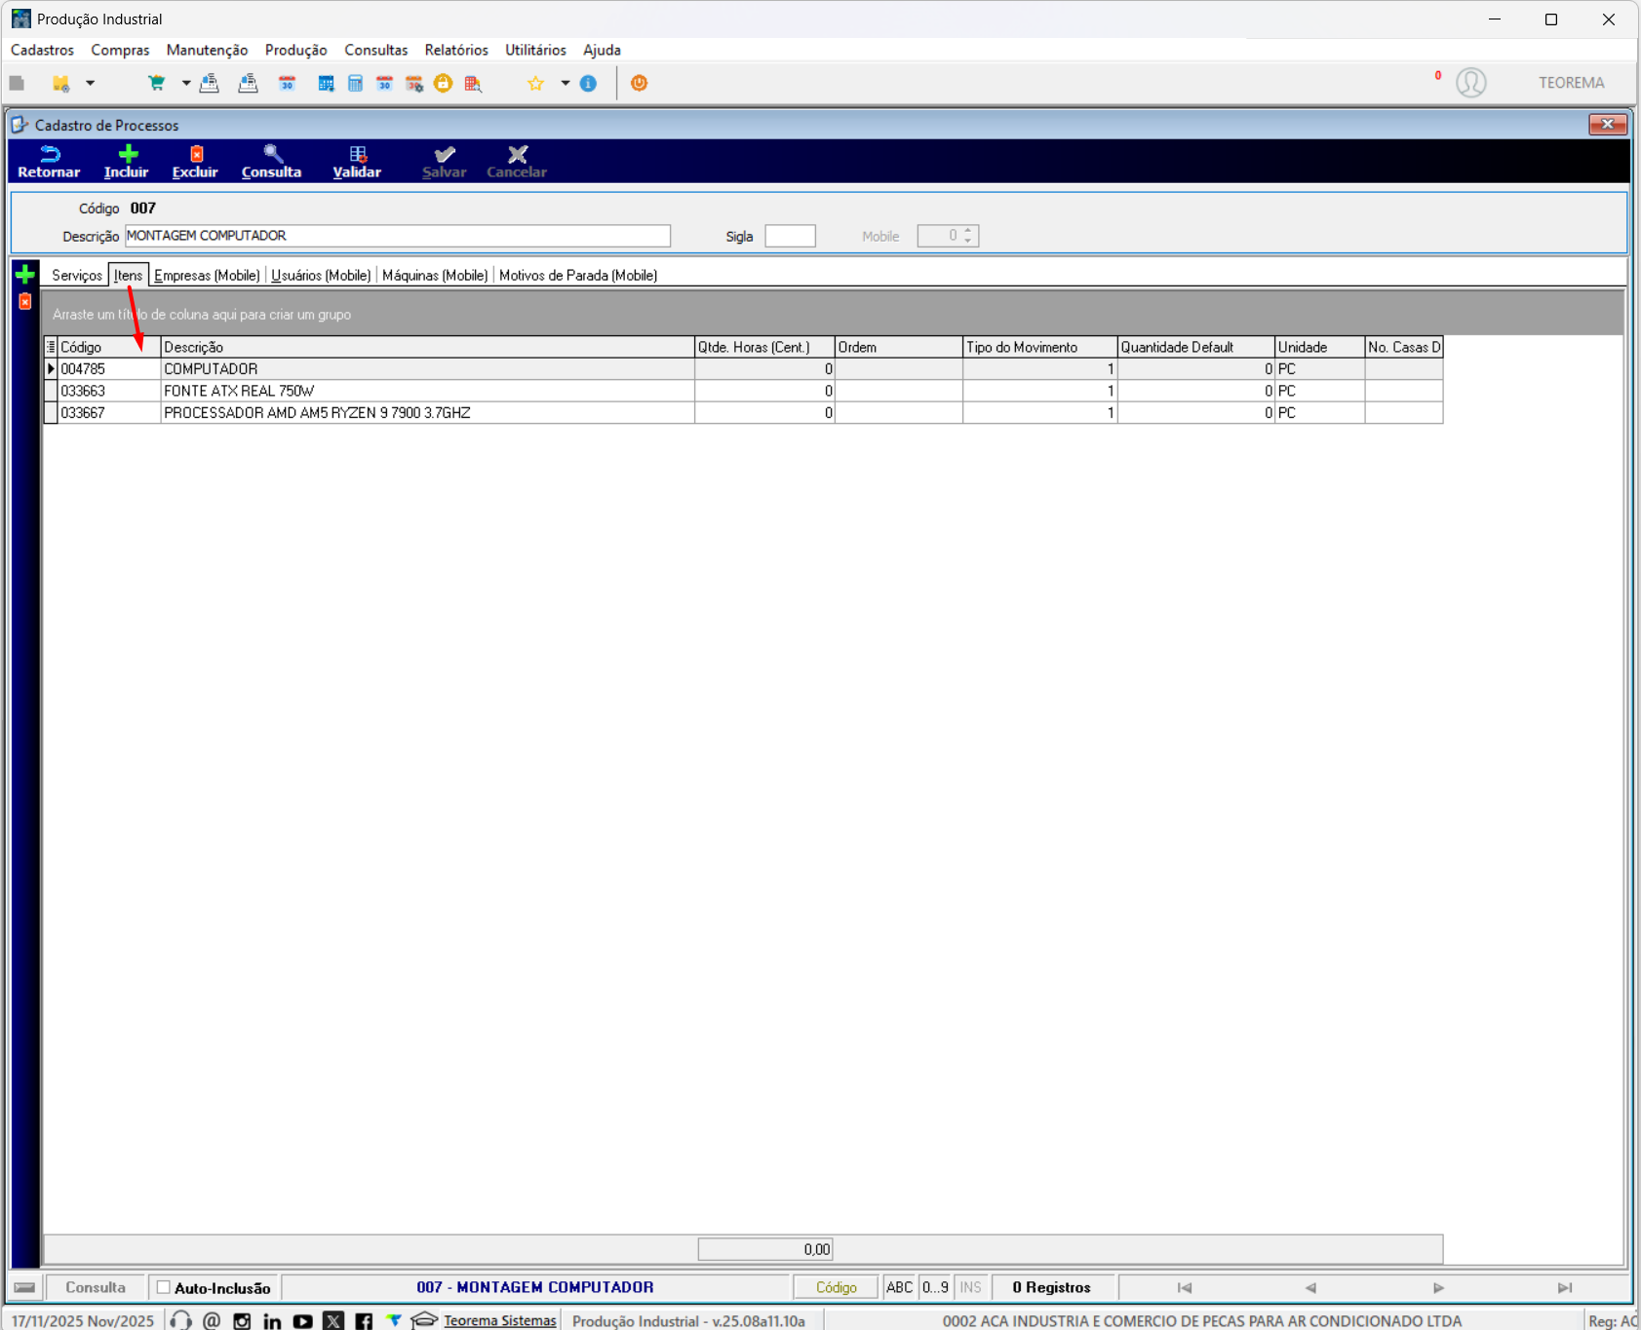Open the Compras menu
This screenshot has height=1330, width=1641.
[x=120, y=50]
